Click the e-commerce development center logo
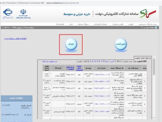 [8, 14]
